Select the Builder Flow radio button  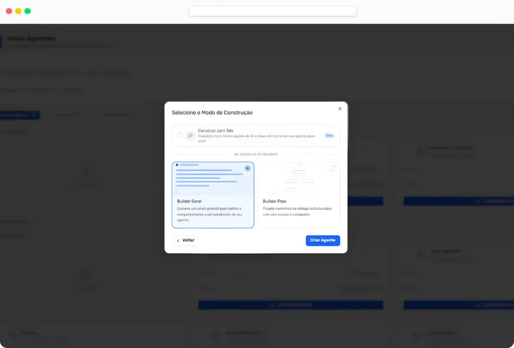[x=334, y=168]
